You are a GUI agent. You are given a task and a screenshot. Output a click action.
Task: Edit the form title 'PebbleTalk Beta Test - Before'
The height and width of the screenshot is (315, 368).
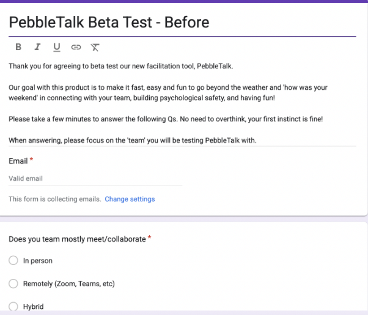109,23
